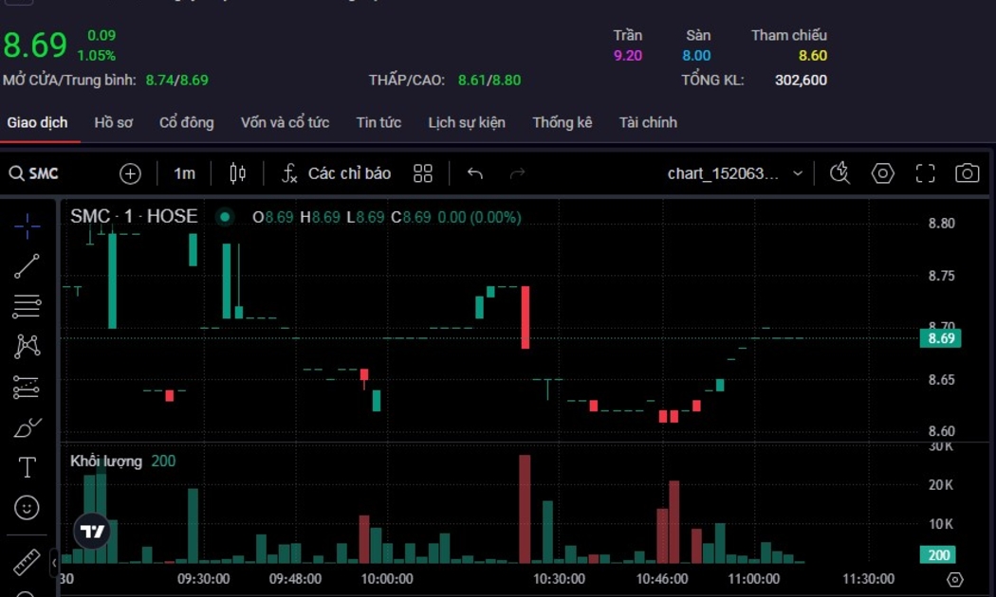Screen dimensions: 996x597
Task: Select the Text annotation tool
Action: tap(27, 467)
